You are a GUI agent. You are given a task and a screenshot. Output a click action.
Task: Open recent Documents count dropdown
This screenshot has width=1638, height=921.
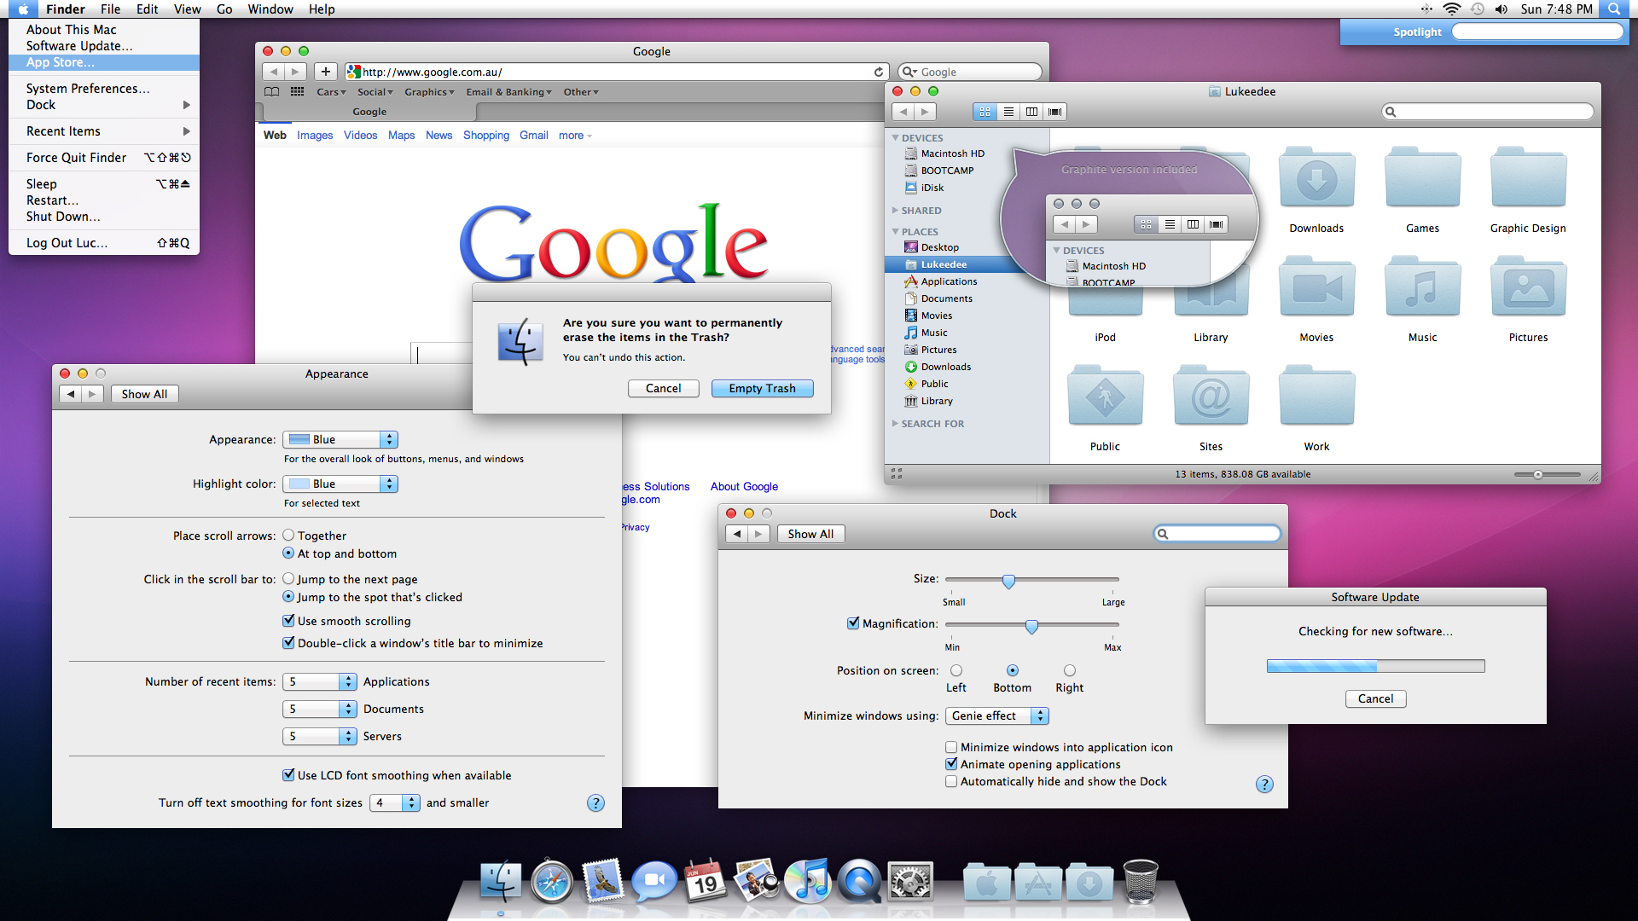319,709
